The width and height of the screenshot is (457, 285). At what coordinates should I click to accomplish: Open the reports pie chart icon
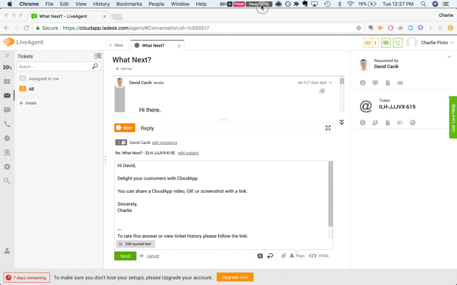7,138
